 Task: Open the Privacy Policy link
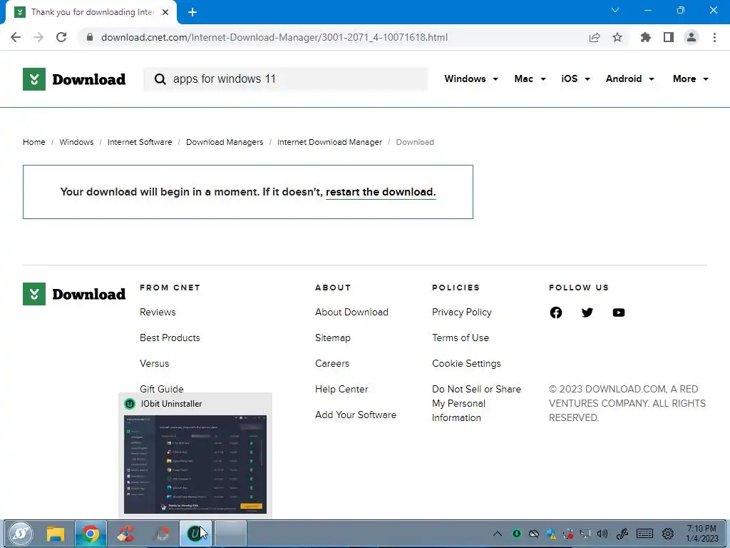pos(462,313)
